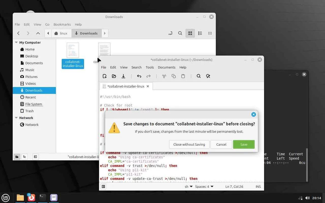This screenshot has width=325, height=203.
Task: Click the right path-bar arrow after the Downloads breadcrumb
Action: [105, 33]
